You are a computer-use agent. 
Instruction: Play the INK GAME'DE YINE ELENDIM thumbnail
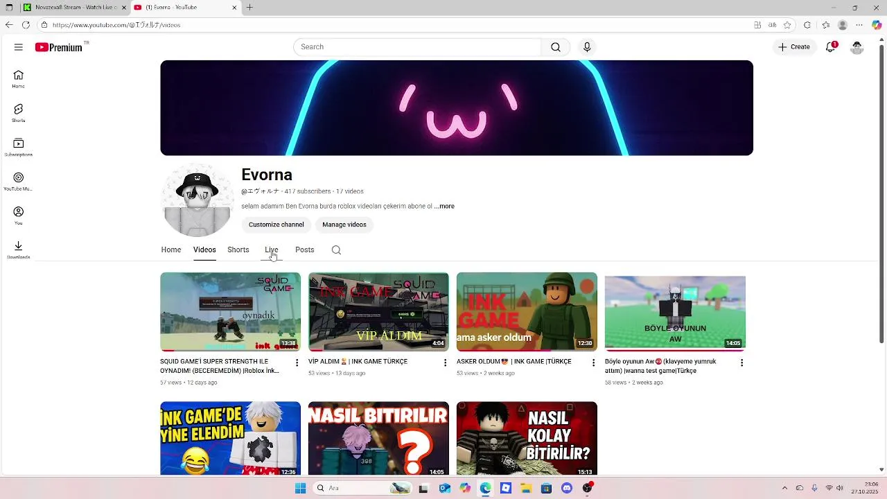click(x=230, y=439)
